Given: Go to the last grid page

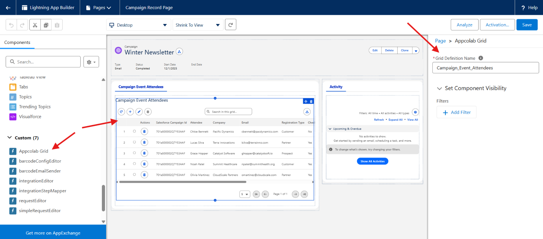Looking at the screenshot, I should click(304, 194).
